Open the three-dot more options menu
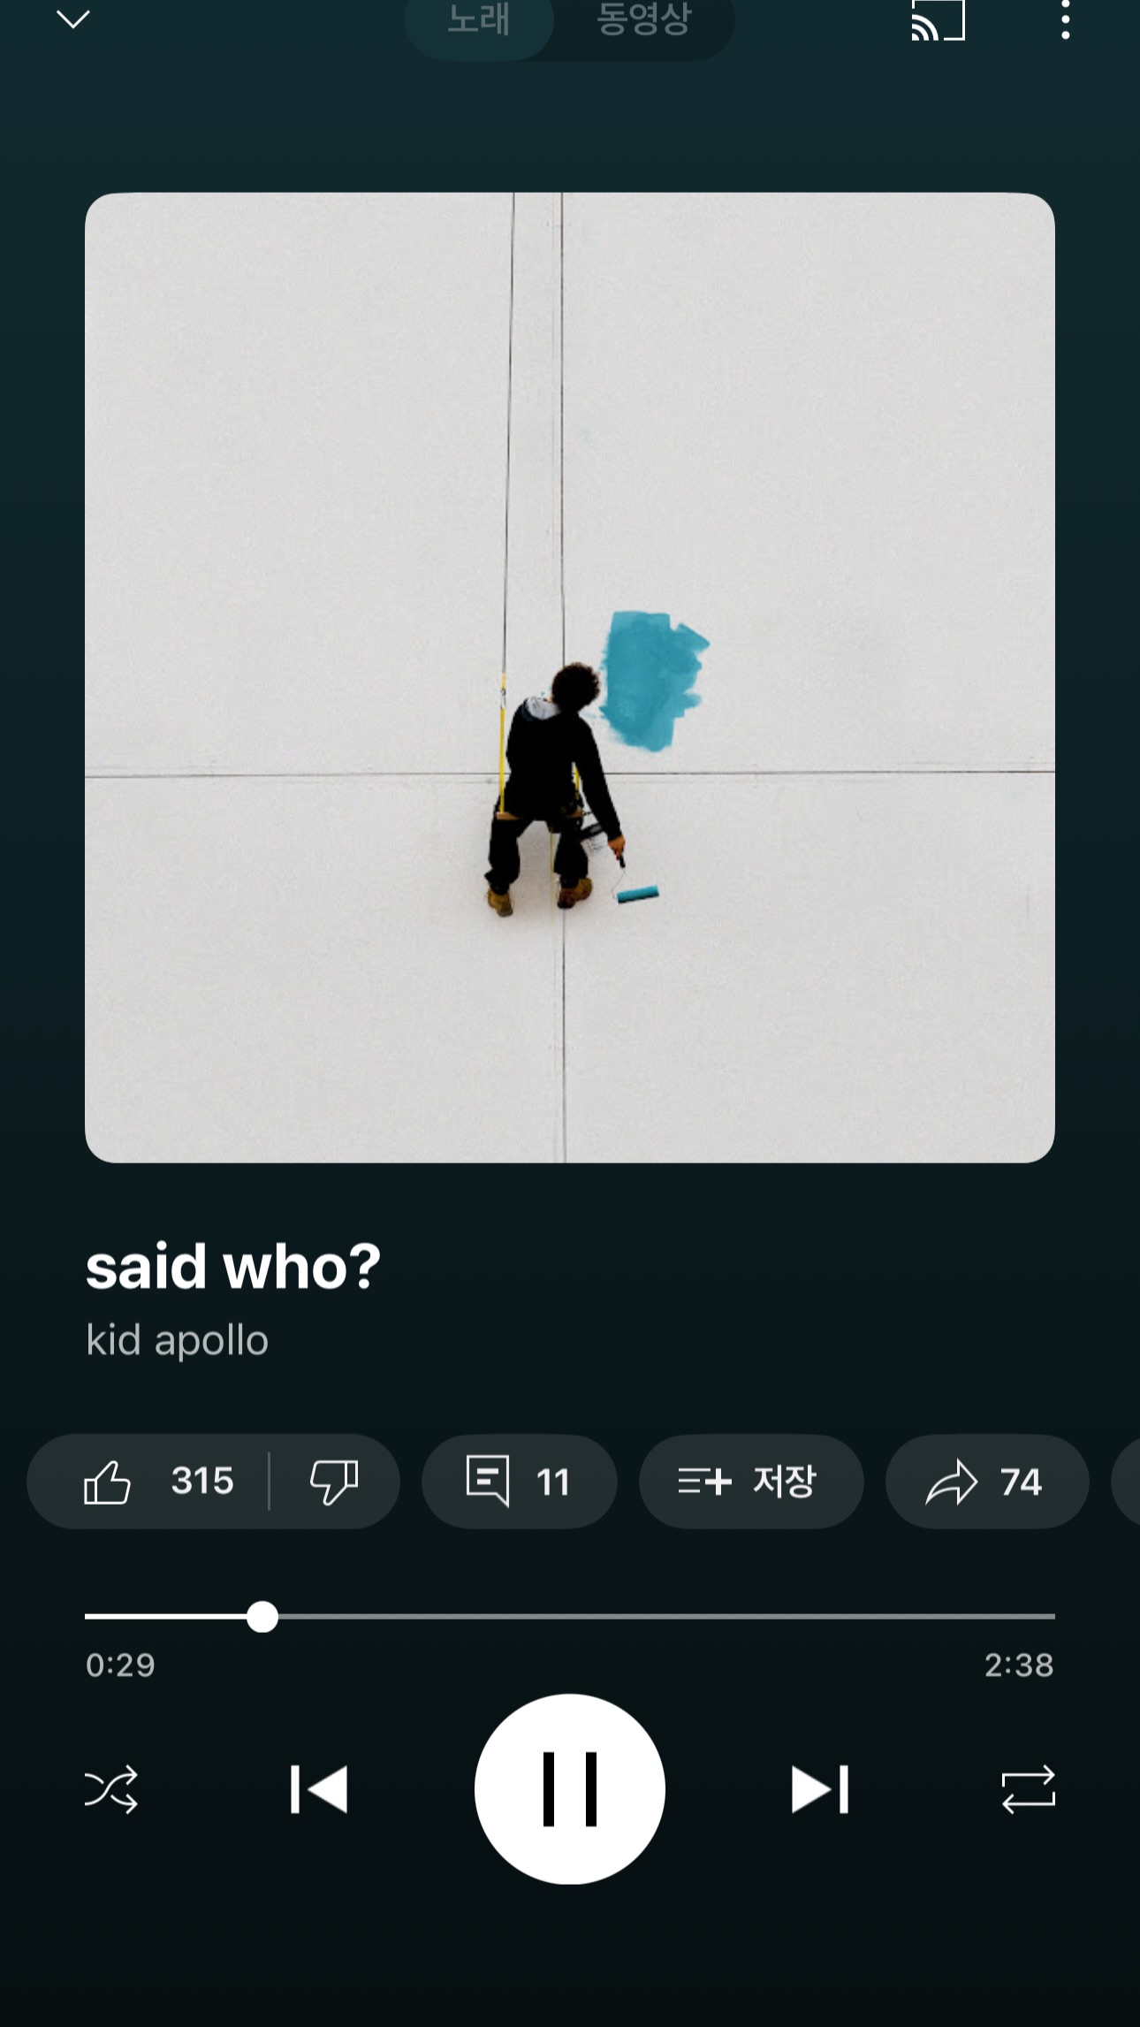The height and width of the screenshot is (2027, 1140). pos(1066,19)
